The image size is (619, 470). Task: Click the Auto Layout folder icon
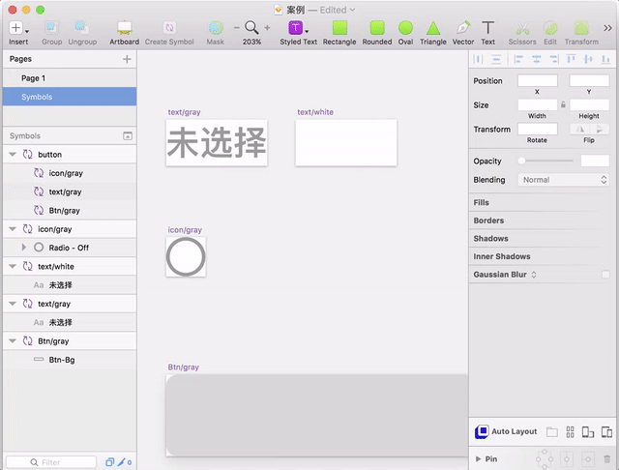[x=552, y=432]
